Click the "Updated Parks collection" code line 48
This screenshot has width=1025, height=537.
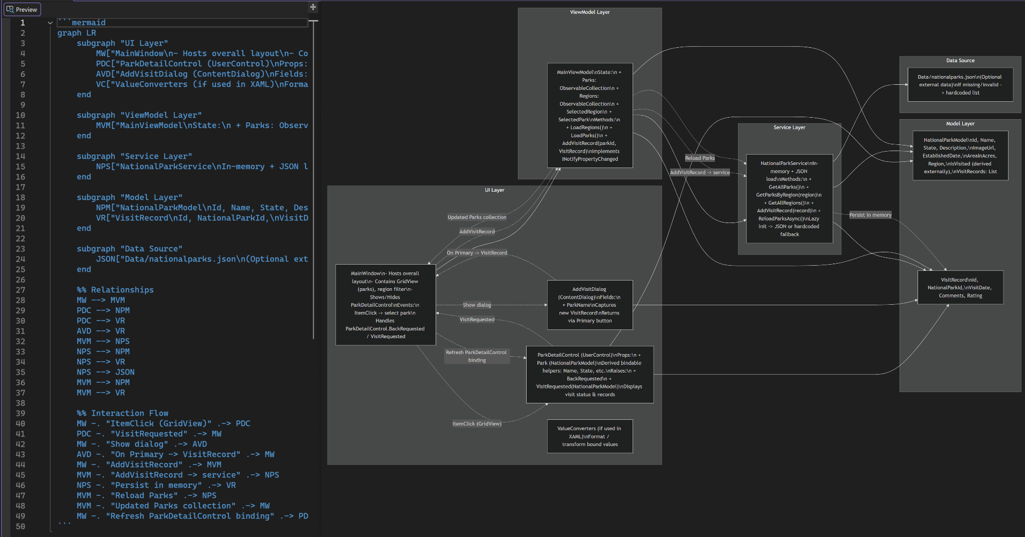click(173, 506)
